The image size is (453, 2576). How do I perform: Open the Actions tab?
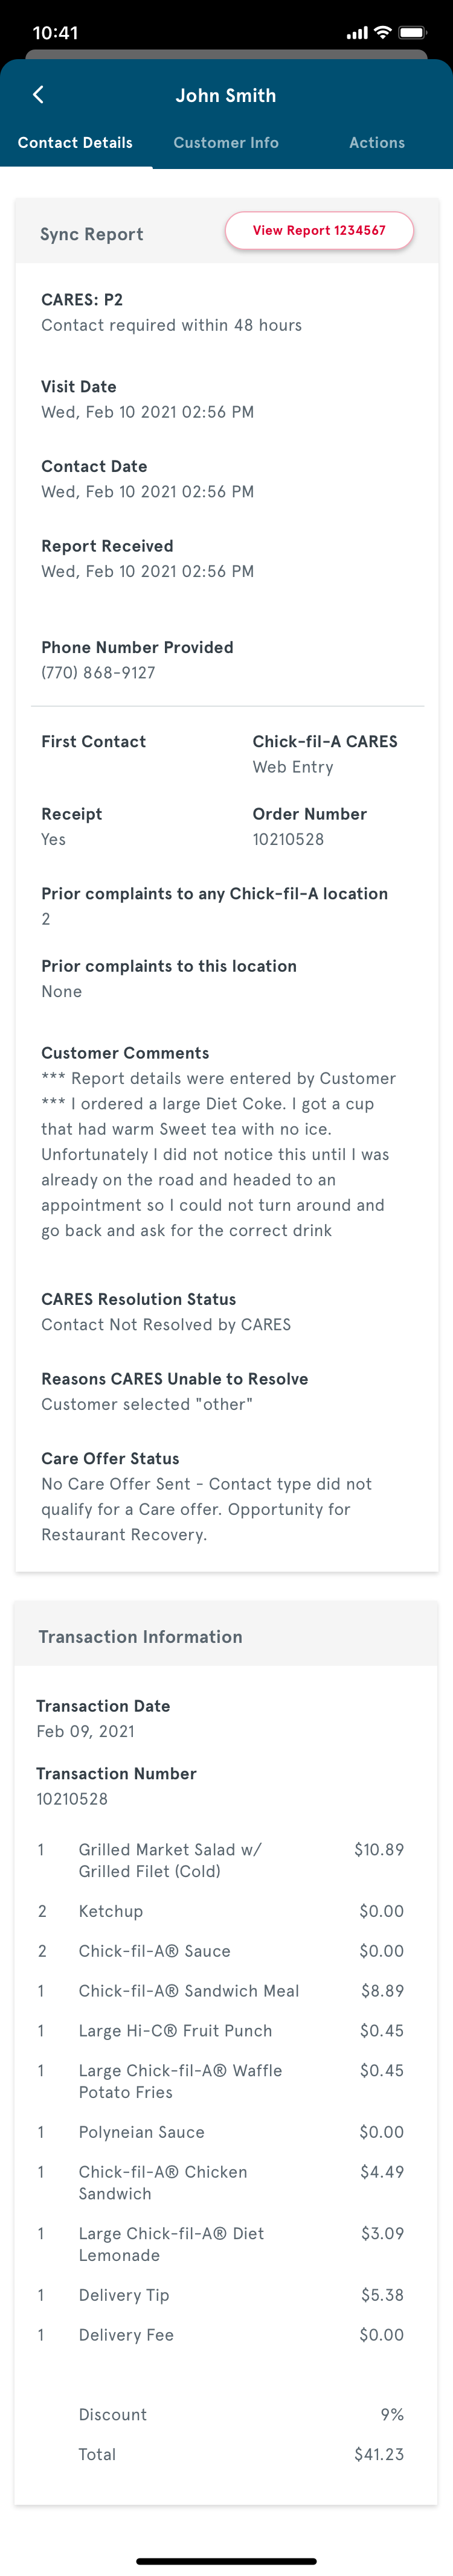tap(376, 143)
